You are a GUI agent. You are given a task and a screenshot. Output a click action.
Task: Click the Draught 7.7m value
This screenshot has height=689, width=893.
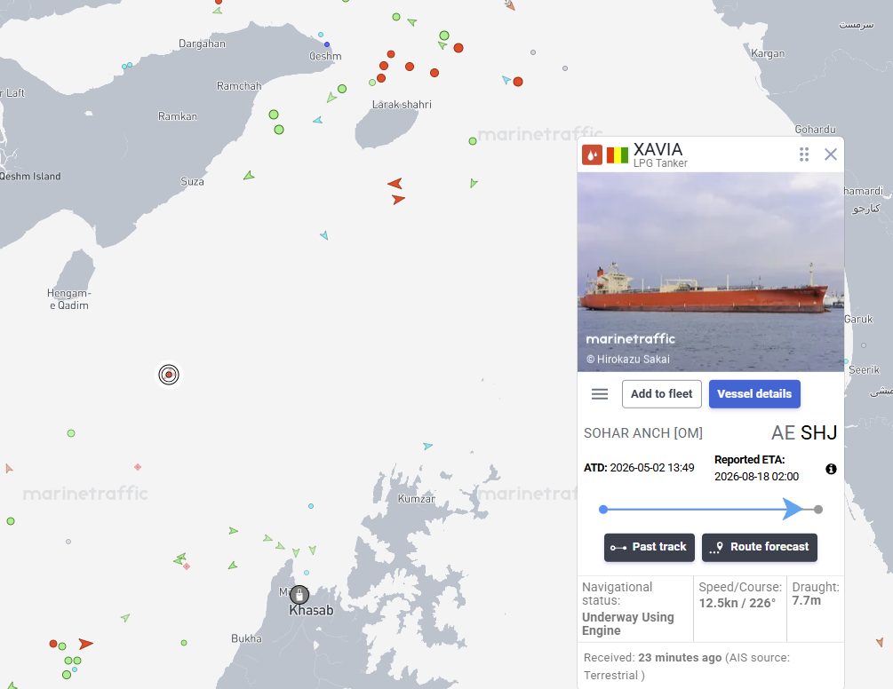tap(807, 600)
